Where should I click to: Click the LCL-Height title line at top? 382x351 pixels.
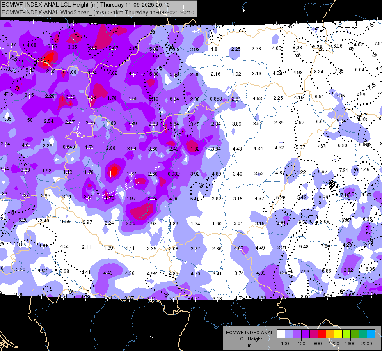click(x=85, y=5)
